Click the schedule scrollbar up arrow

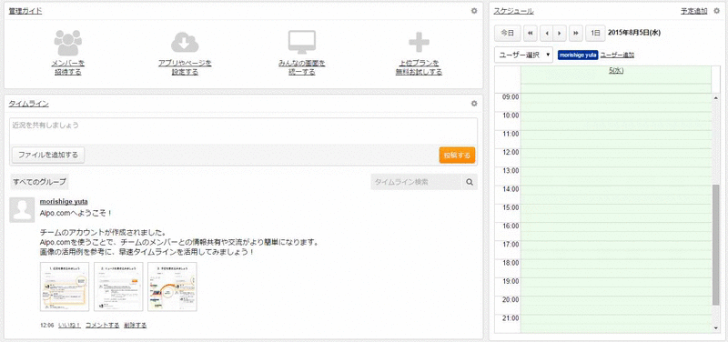click(715, 98)
